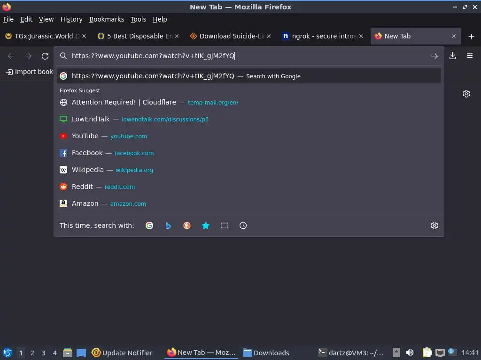Screen dimensions: 481x360
Task: Search open tabs using the tabs icon
Action: pyautogui.click(x=224, y=225)
